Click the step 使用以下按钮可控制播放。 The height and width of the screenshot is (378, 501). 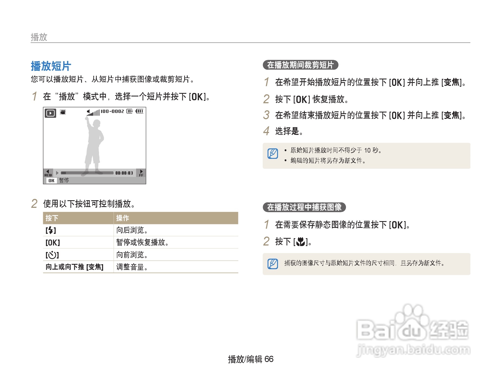tap(89, 204)
